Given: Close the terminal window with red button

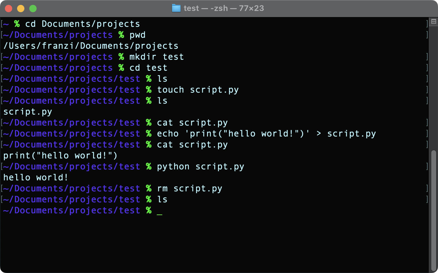Looking at the screenshot, I should 9,9.
